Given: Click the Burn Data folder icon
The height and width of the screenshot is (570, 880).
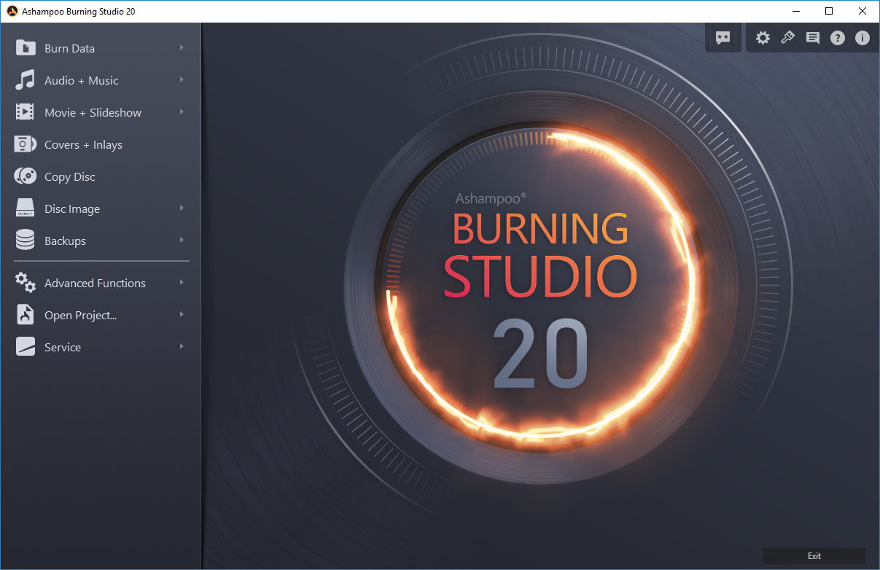Looking at the screenshot, I should tap(26, 48).
